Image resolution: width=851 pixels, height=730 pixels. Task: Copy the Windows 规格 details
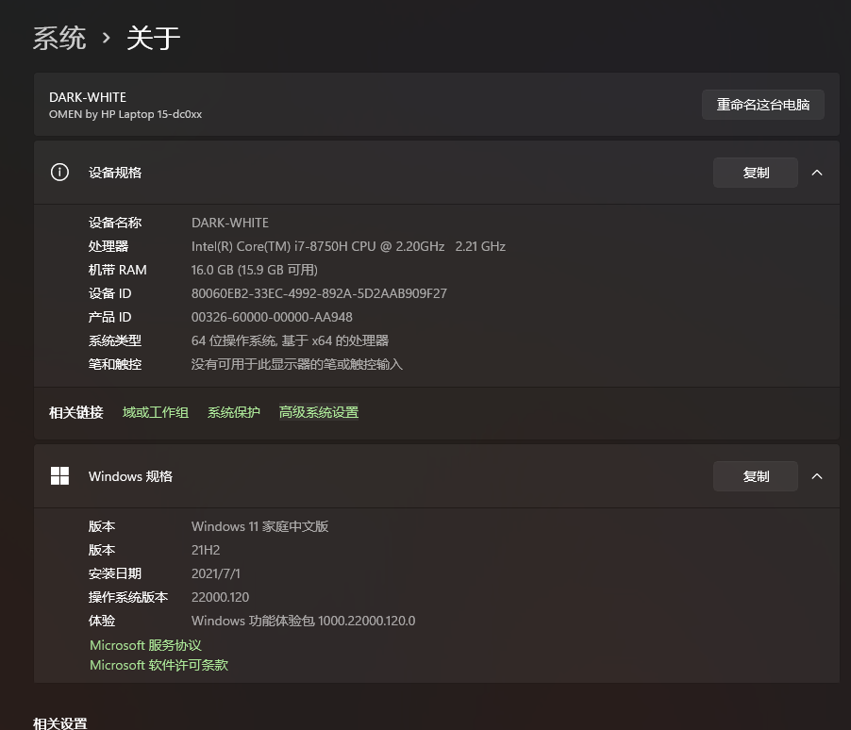coord(755,476)
